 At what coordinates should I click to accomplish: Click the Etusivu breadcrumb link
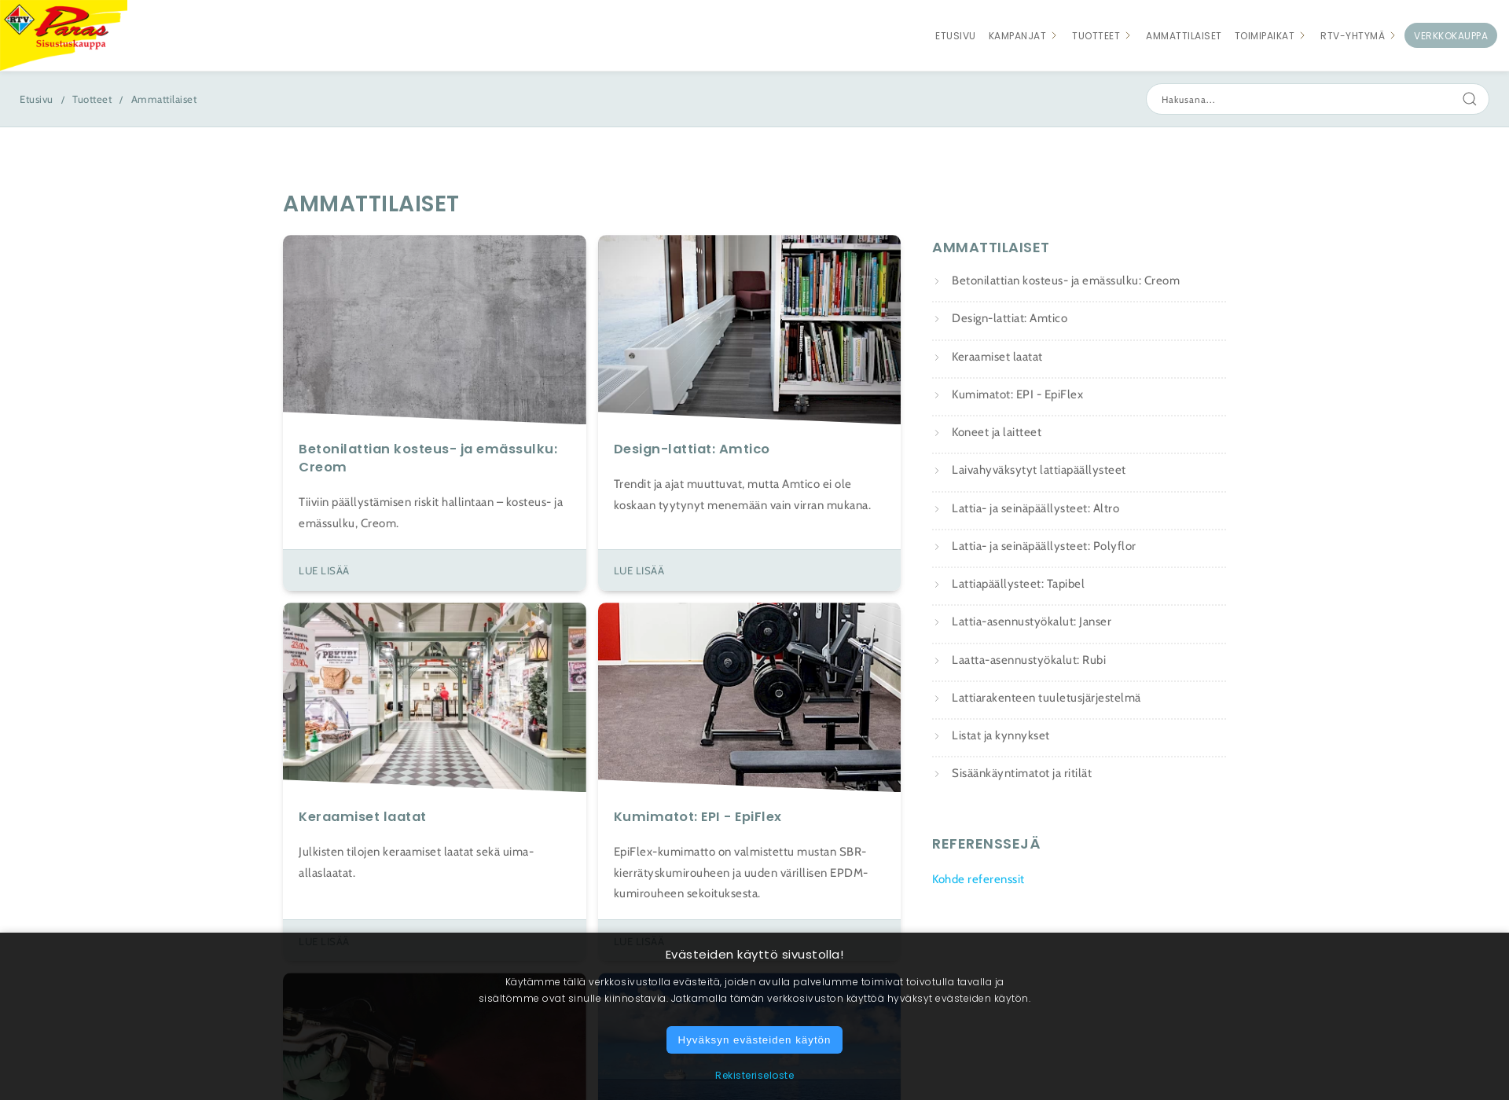36,100
